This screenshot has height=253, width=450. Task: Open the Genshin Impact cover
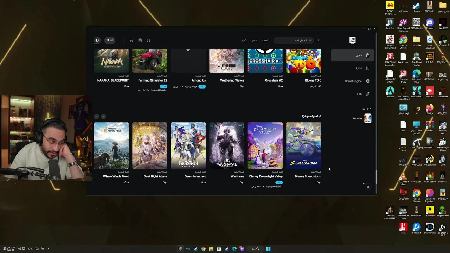(x=188, y=145)
